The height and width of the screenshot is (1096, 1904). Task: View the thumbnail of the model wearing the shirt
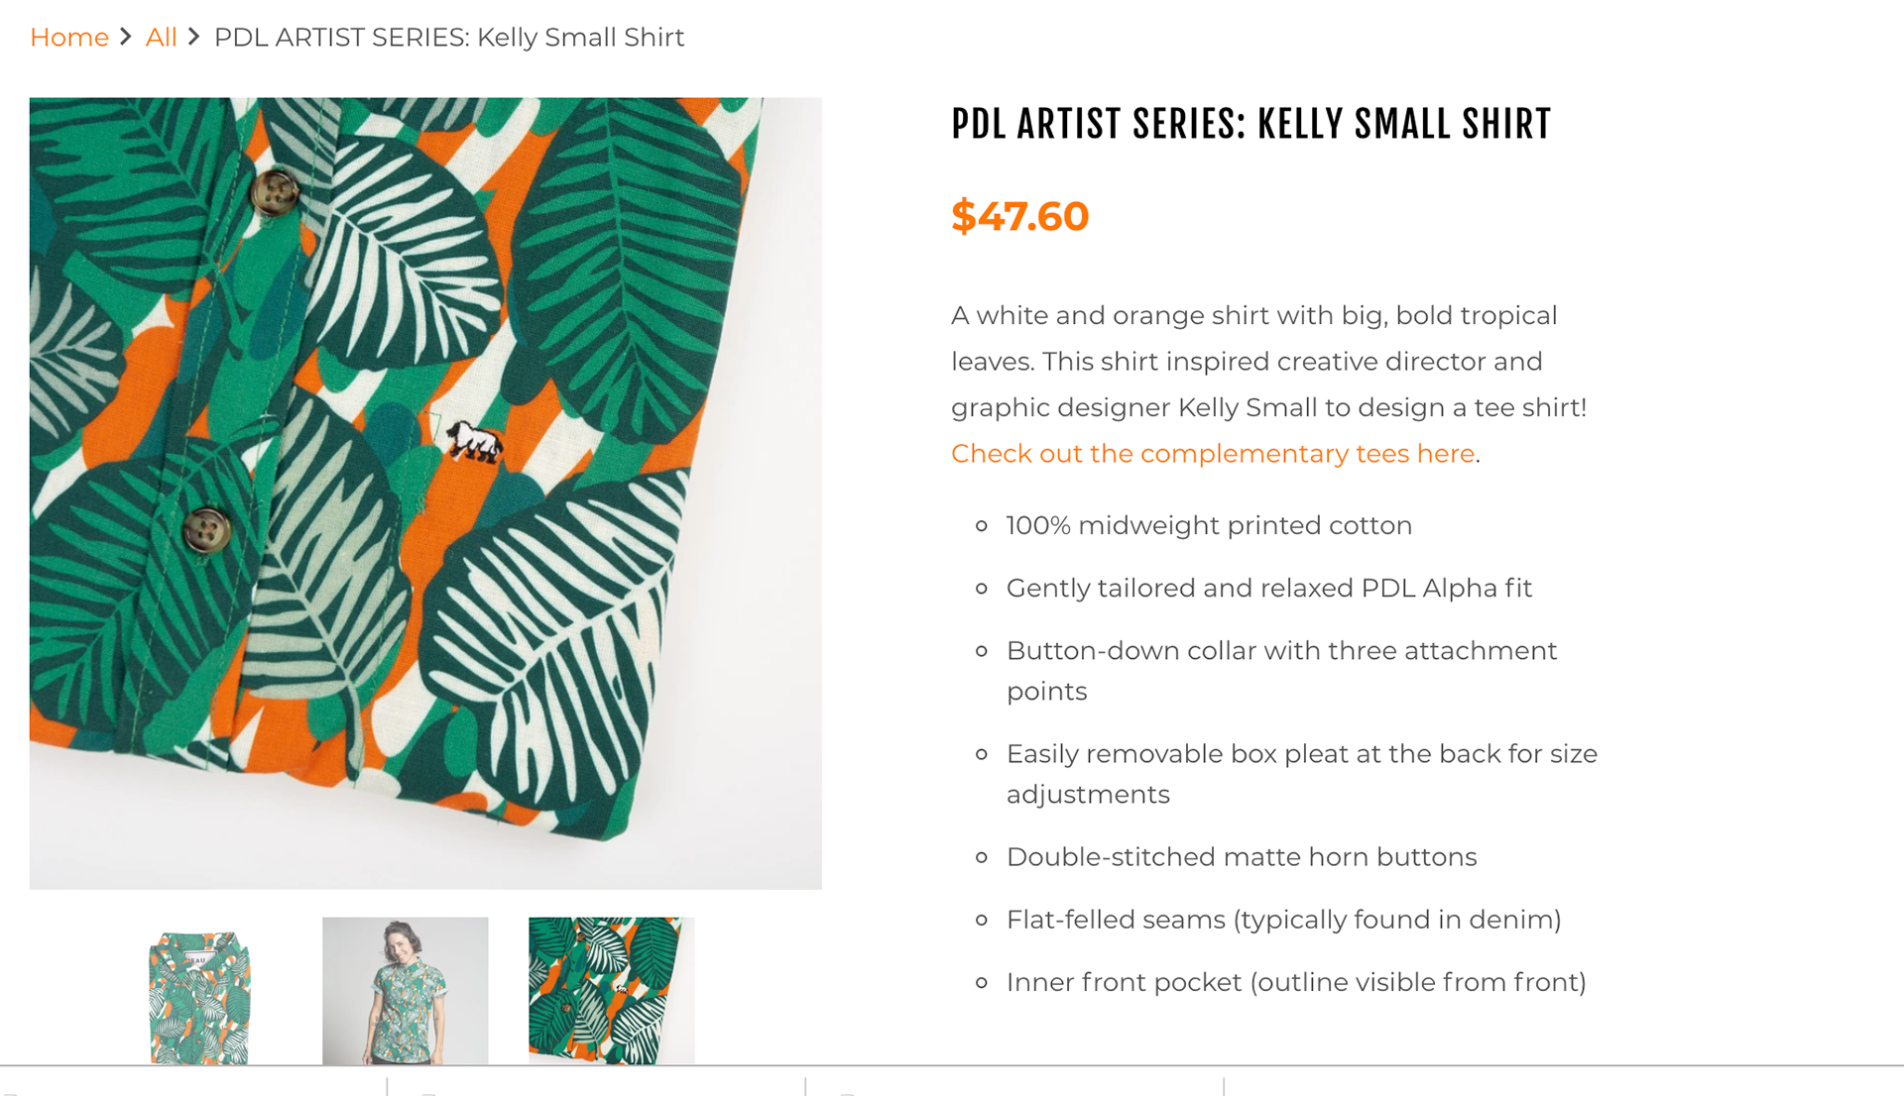click(405, 991)
